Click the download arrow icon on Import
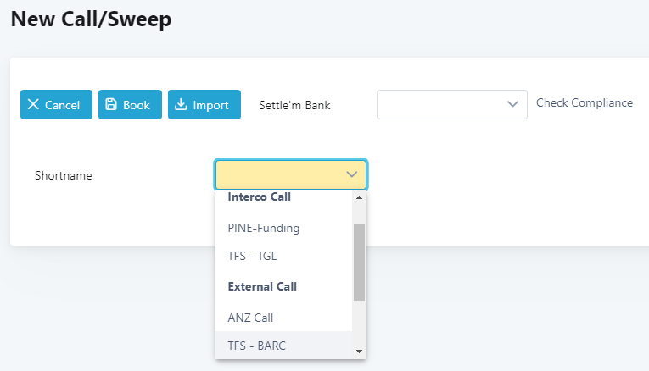 [x=181, y=105]
